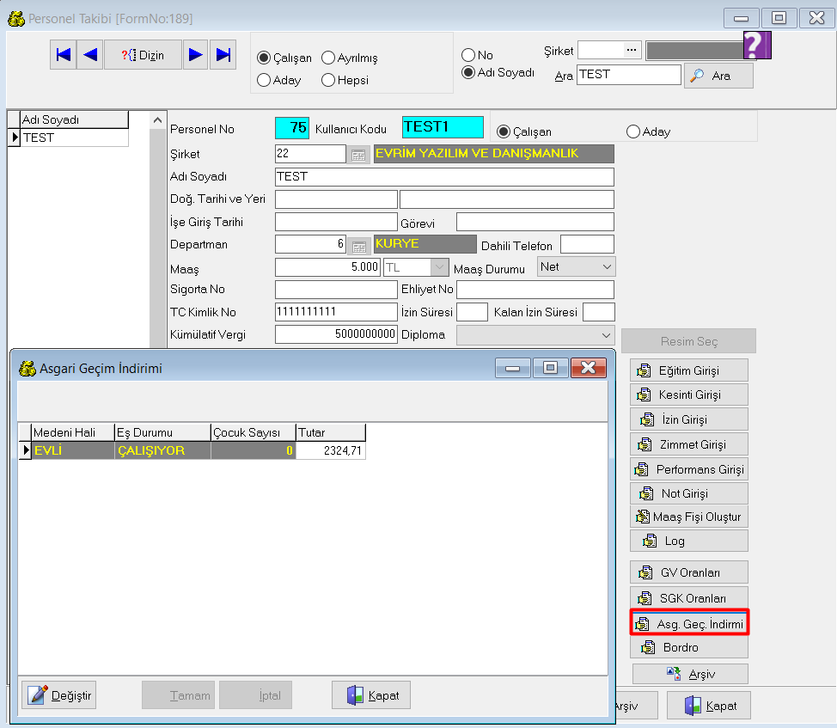Open Kesinti Girişi
This screenshot has width=837, height=728.
(688, 395)
